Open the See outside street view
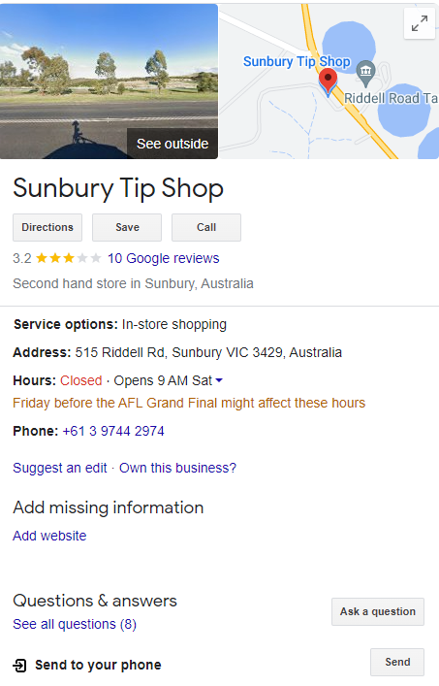Image resolution: width=439 pixels, height=686 pixels. point(172,144)
